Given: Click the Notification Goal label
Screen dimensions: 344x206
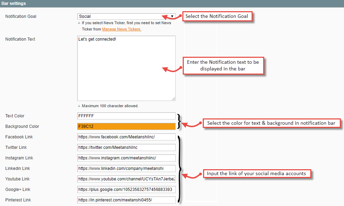Looking at the screenshot, I should tap(21, 16).
